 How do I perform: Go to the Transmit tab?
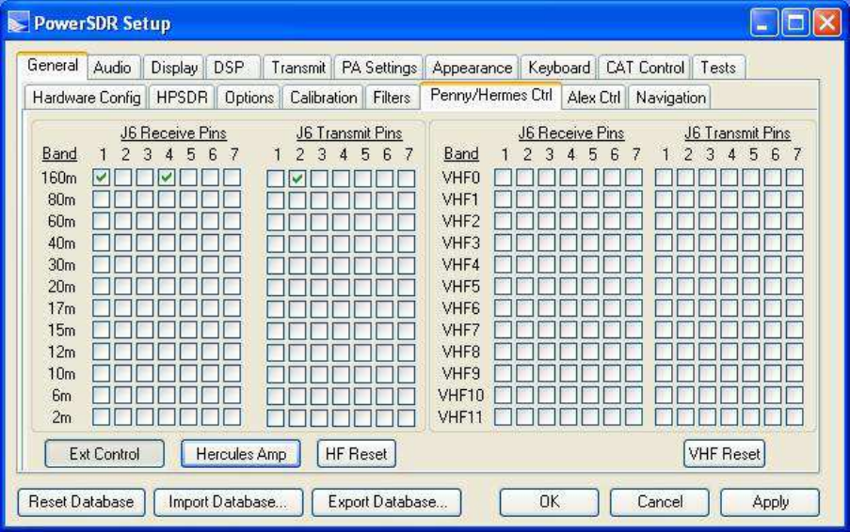(298, 68)
